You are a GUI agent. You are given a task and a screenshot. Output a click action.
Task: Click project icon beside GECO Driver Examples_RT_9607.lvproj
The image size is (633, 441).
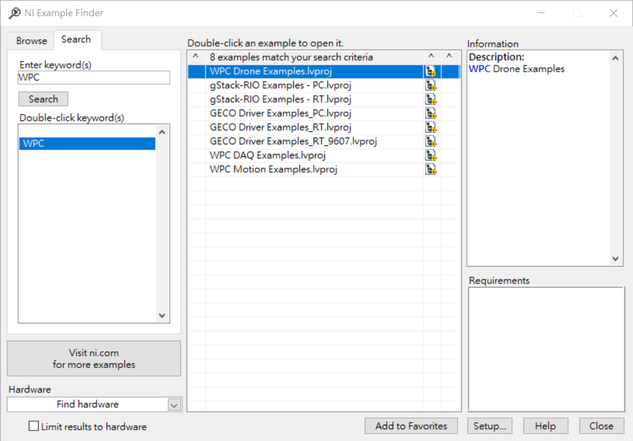pyautogui.click(x=431, y=141)
